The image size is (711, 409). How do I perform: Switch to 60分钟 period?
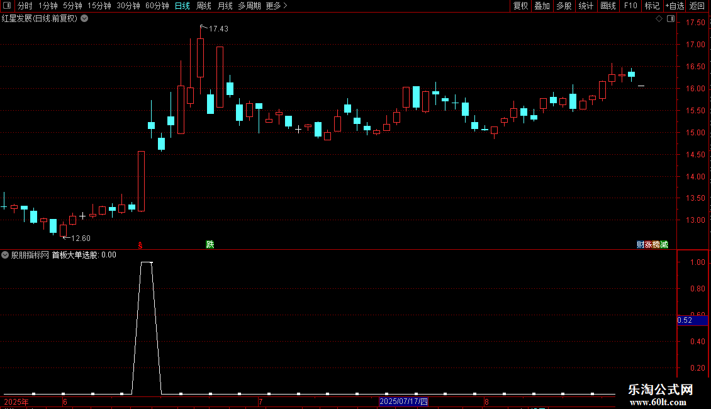157,6
